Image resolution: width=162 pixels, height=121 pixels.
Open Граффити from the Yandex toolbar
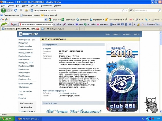click(69, 24)
